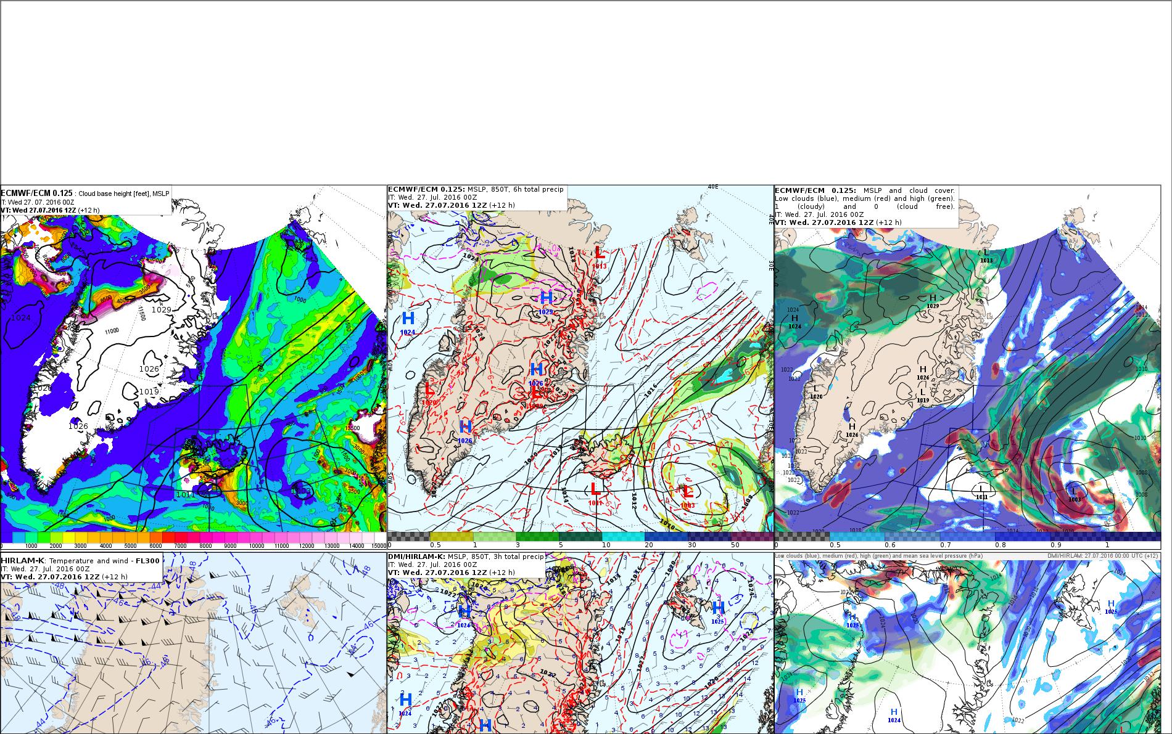Screen dimensions: 1172x734
Task: Open the DMI/HIRLAM low, medium, high clouds map
Action: tap(967, 643)
